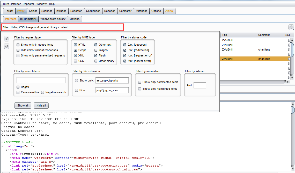Toggle the Other text MIME checkbox
Viewport: 295px width, 173px height.
click(x=96, y=45)
